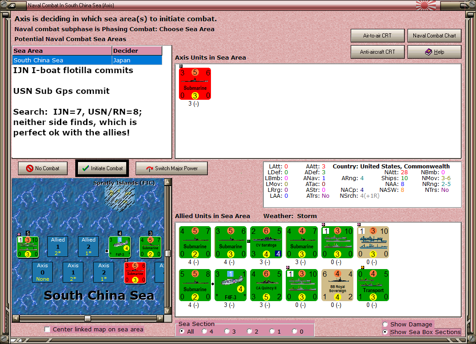The height and width of the screenshot is (344, 476).
Task: Select the F4F-3 counter on the sea map
Action: click(119, 247)
